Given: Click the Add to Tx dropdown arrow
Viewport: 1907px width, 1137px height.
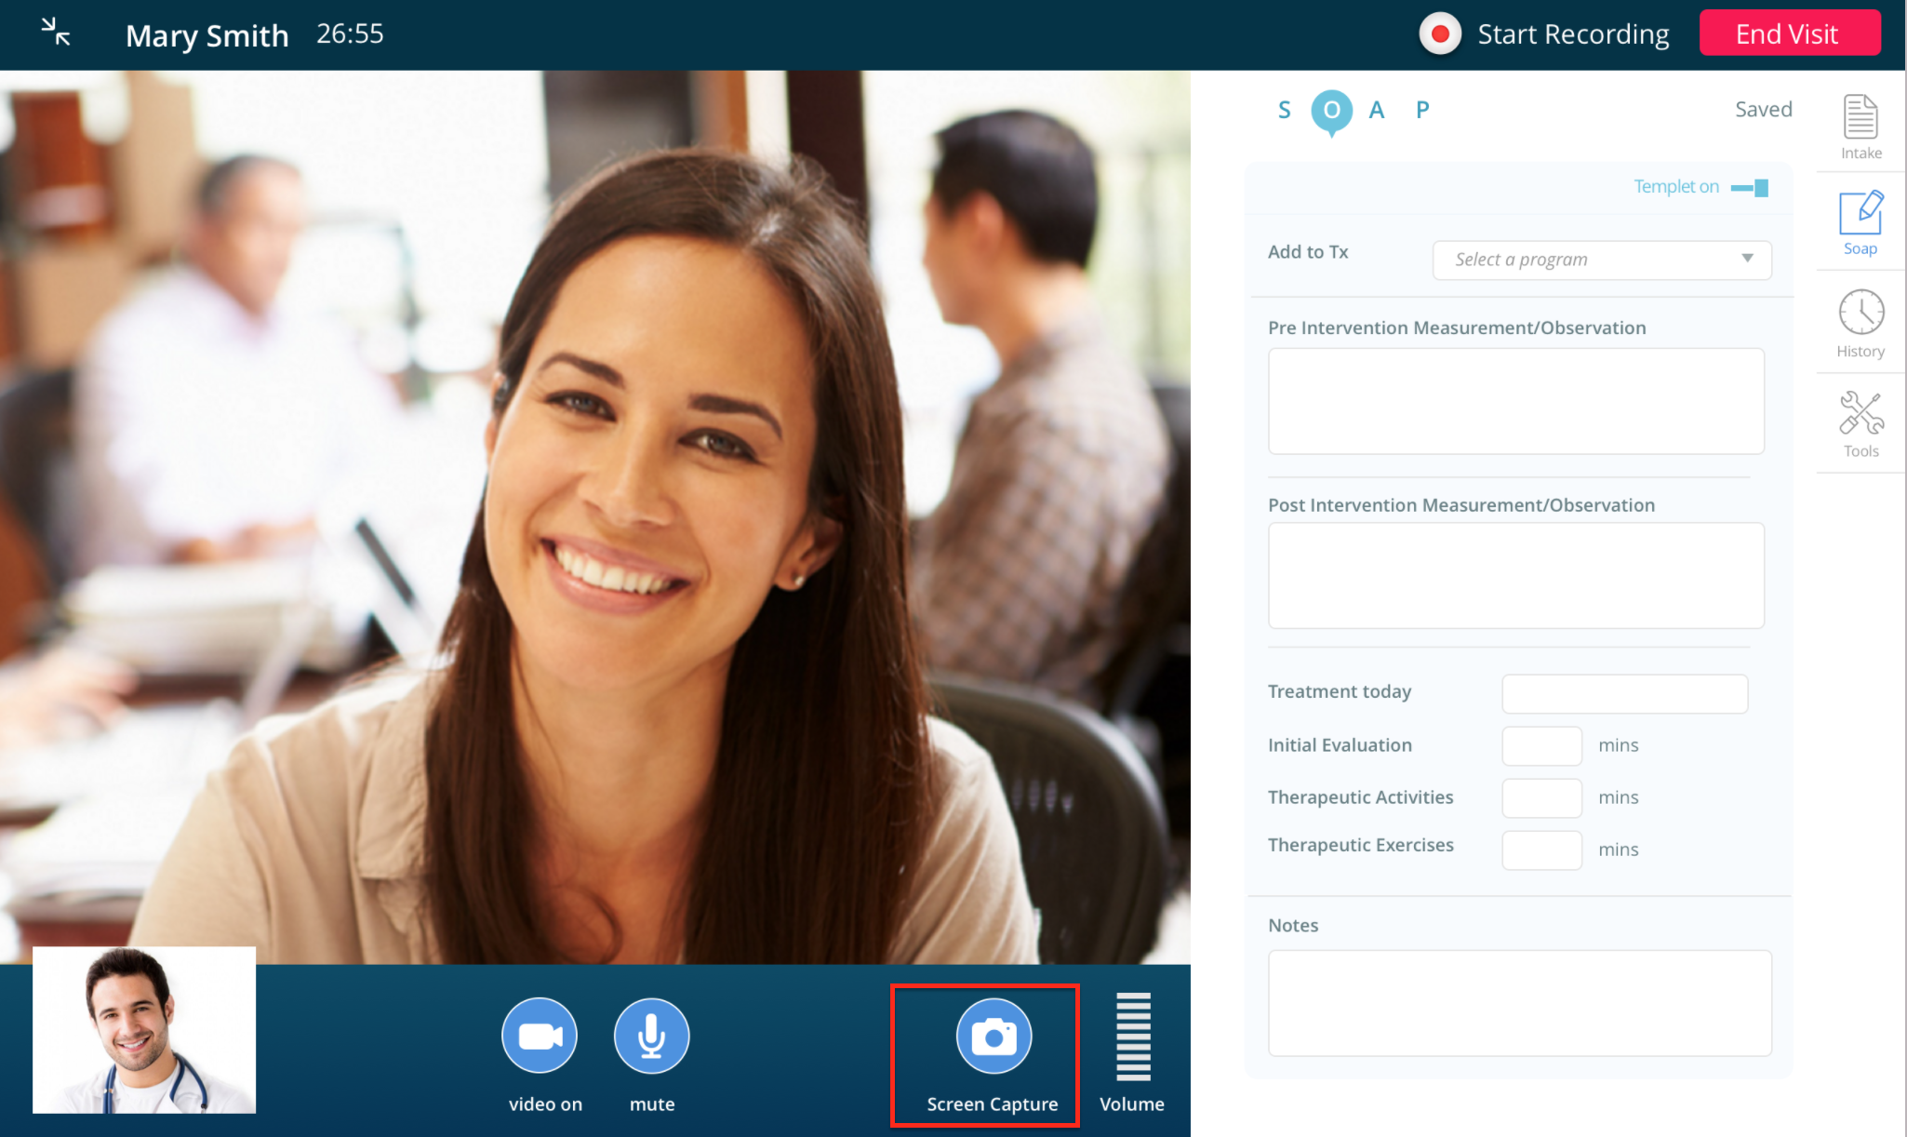Looking at the screenshot, I should tap(1747, 259).
